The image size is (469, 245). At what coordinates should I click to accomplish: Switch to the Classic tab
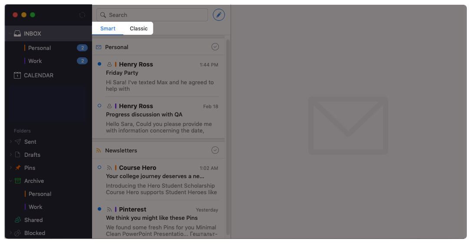[x=139, y=28]
